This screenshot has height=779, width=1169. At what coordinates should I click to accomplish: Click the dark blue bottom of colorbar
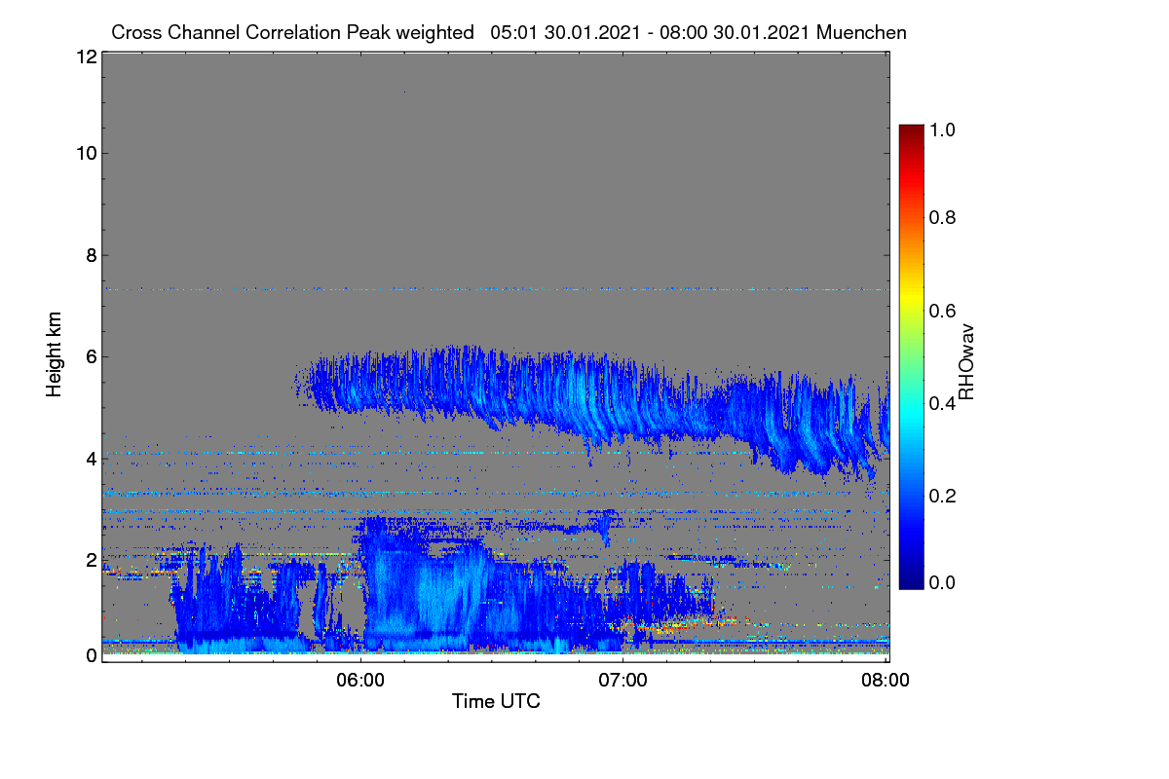[911, 583]
